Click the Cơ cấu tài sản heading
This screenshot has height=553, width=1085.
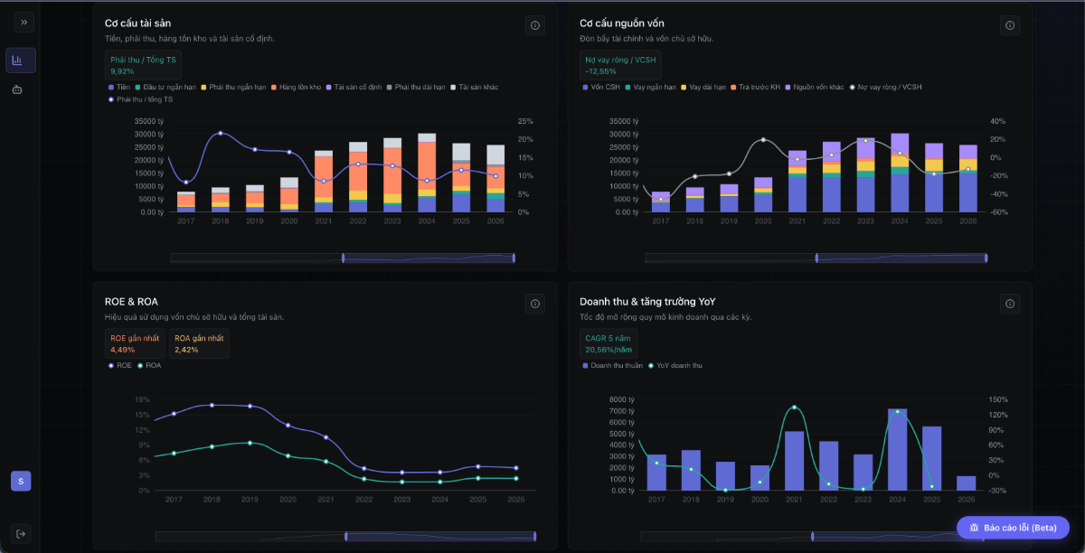(137, 23)
